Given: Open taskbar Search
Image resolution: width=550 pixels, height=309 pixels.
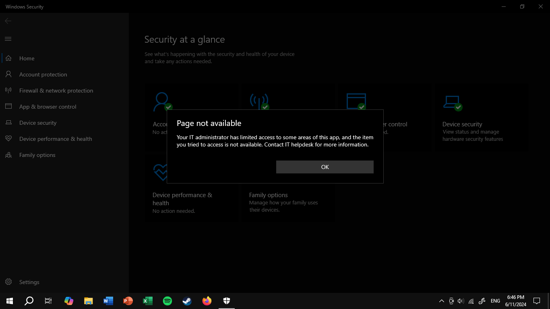Looking at the screenshot, I should (29, 301).
